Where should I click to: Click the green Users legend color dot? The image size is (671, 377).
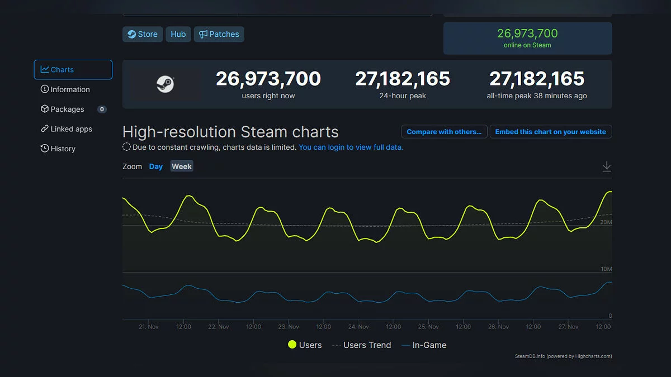[x=292, y=345]
